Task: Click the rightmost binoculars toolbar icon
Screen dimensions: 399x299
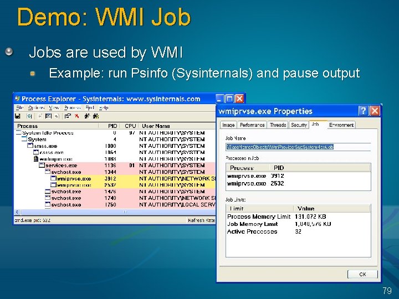Action: 96,116
